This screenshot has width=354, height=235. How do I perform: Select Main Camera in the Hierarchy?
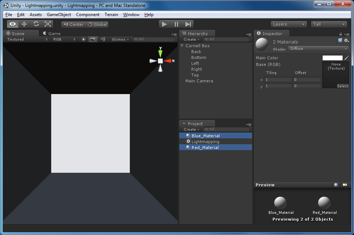coord(199,81)
